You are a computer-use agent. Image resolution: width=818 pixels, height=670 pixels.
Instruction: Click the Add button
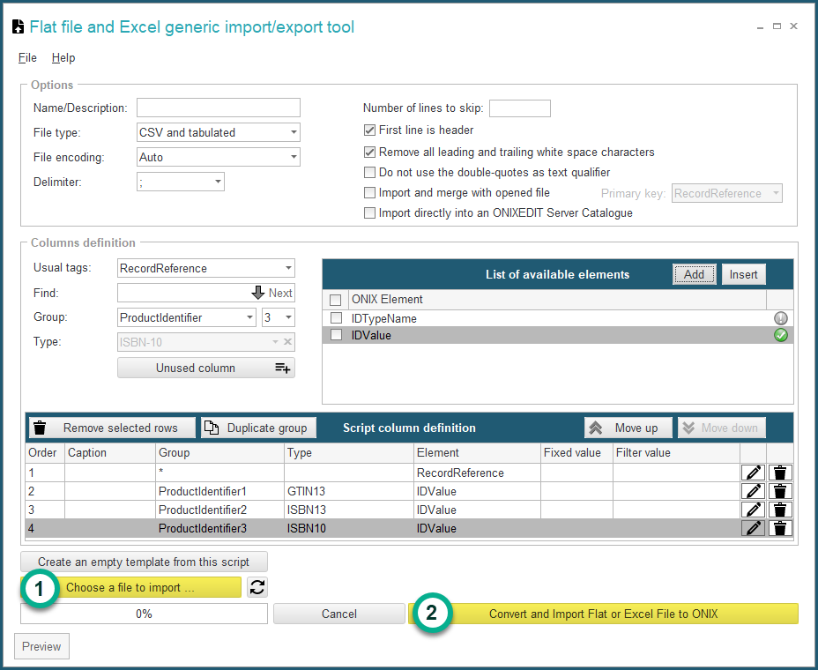point(694,274)
